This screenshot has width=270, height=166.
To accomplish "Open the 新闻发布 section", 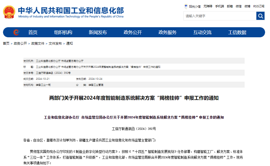I will click(x=98, y=32).
